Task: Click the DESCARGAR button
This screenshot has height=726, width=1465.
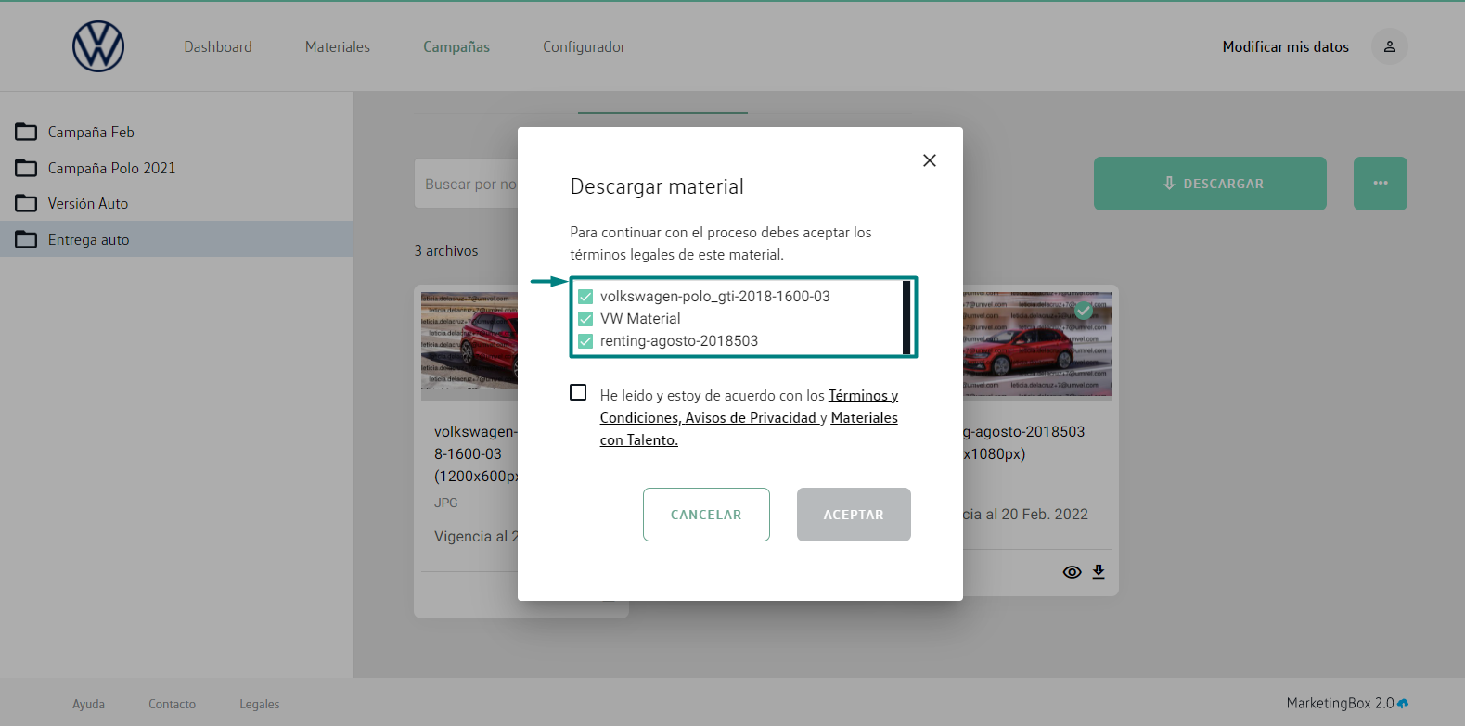Action: point(1210,184)
